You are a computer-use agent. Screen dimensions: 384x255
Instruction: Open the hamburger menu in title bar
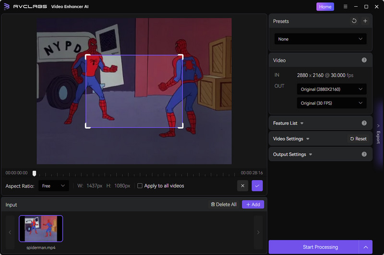tap(346, 7)
